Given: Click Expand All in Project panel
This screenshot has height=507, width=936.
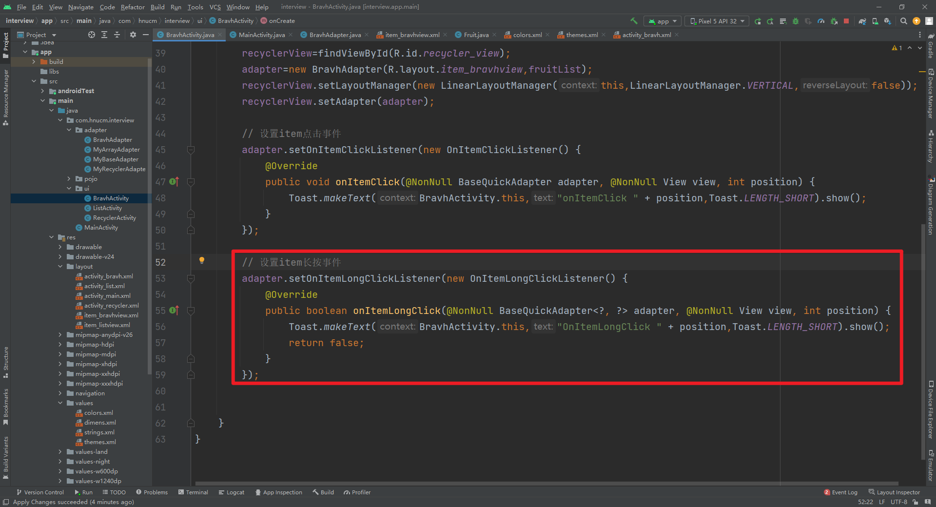Looking at the screenshot, I should tap(104, 35).
